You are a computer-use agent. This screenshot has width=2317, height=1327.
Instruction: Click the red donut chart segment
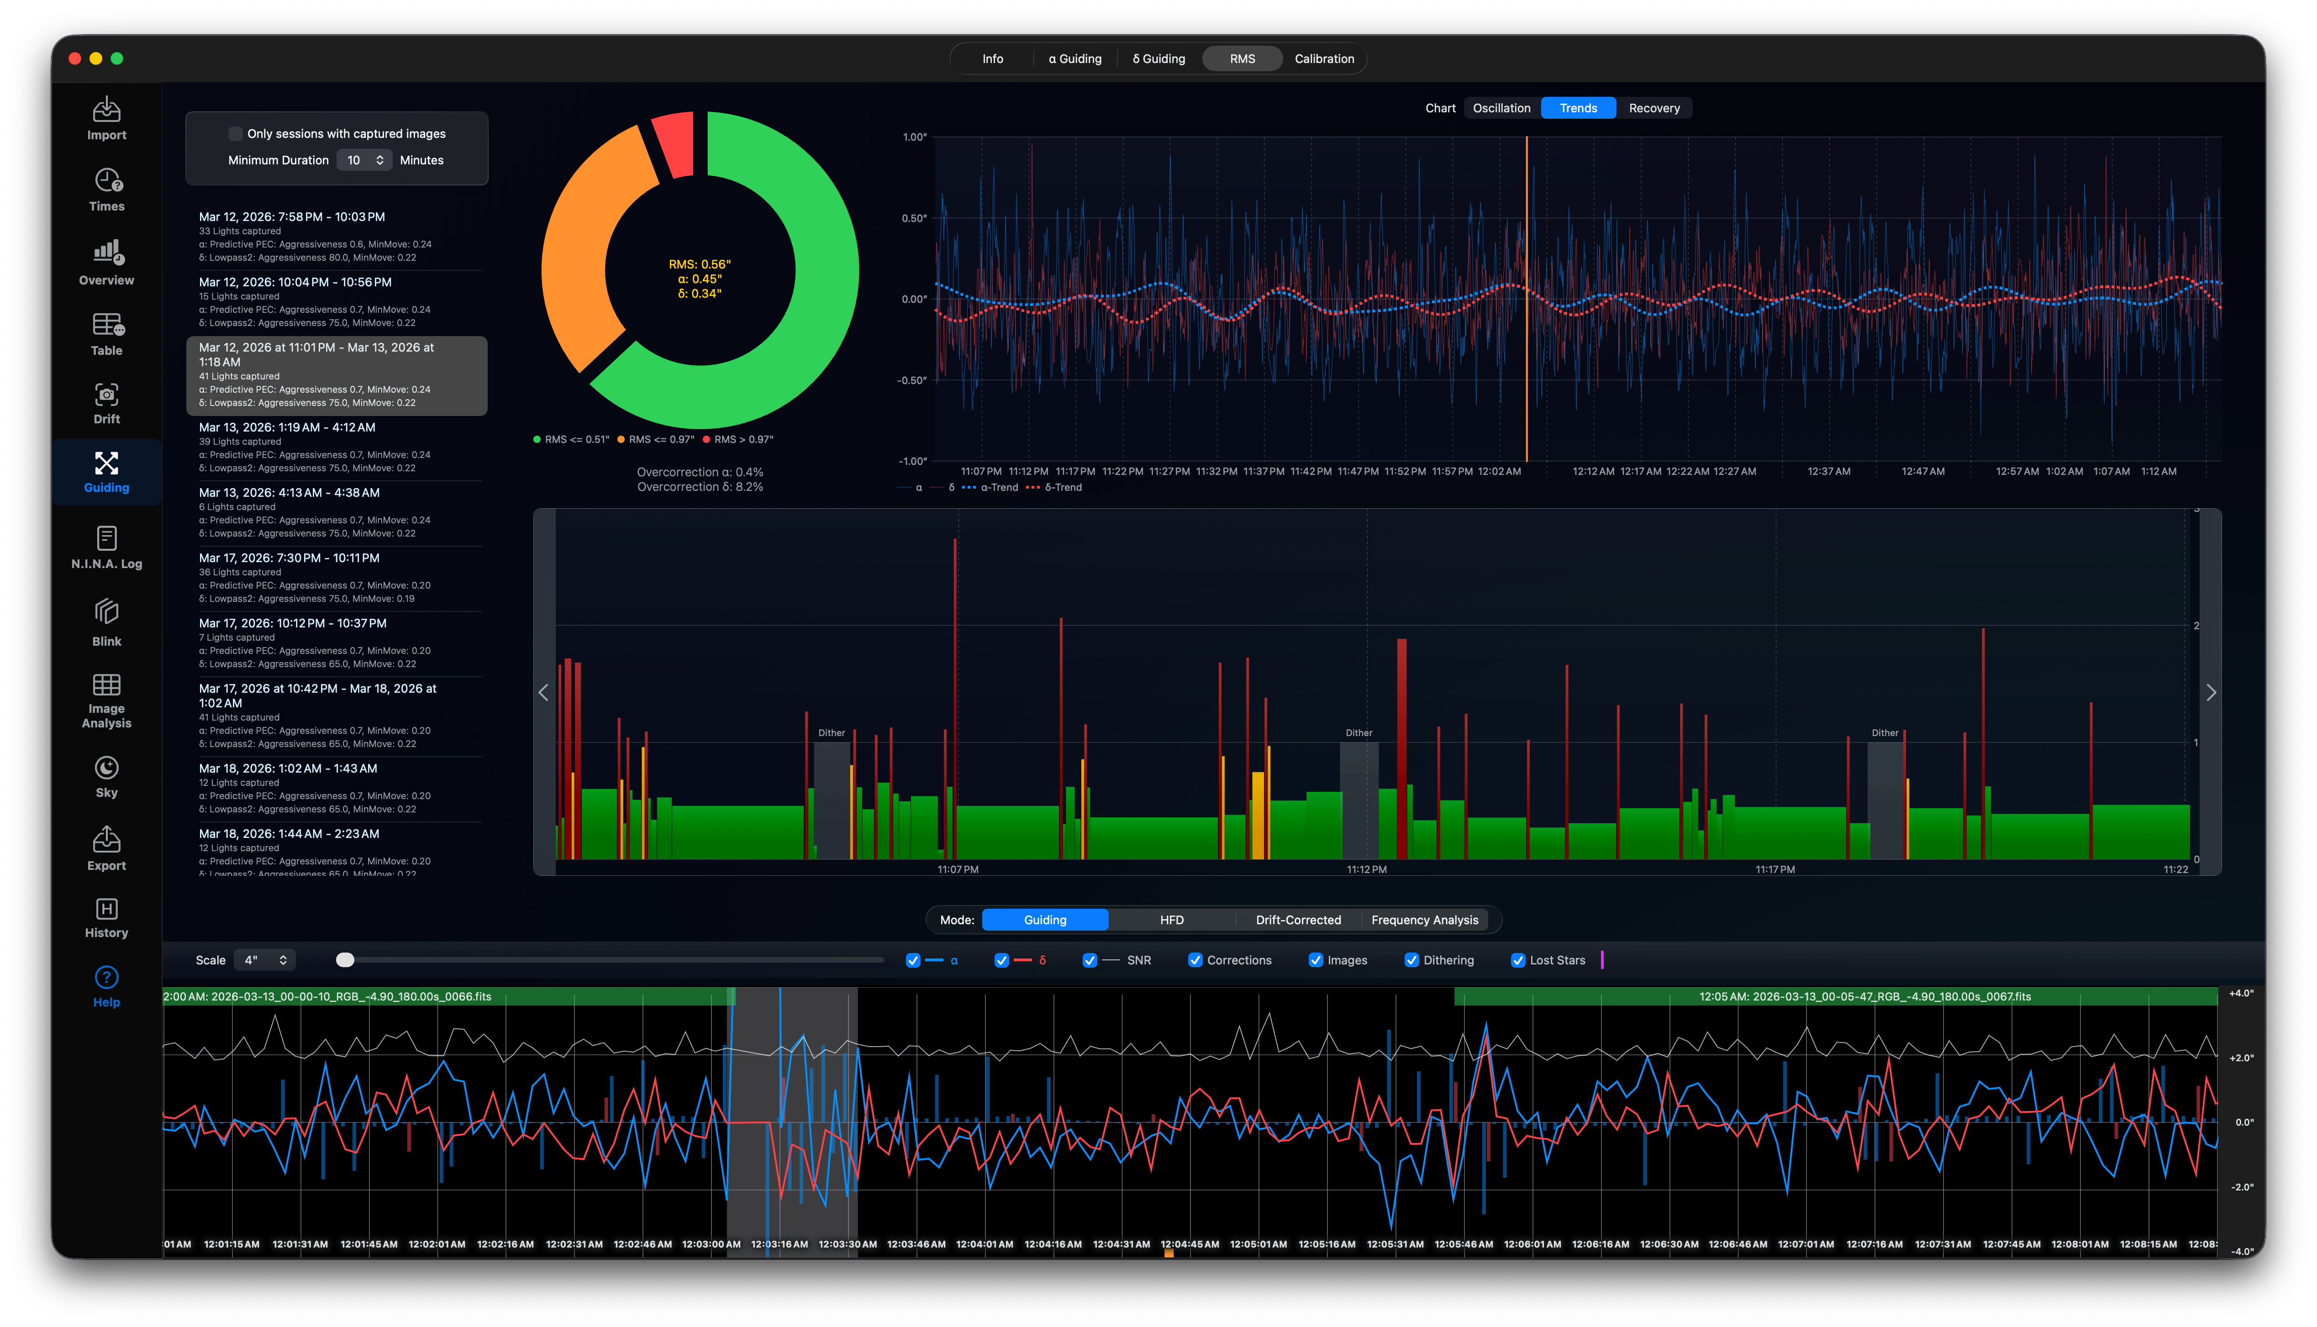[676, 144]
